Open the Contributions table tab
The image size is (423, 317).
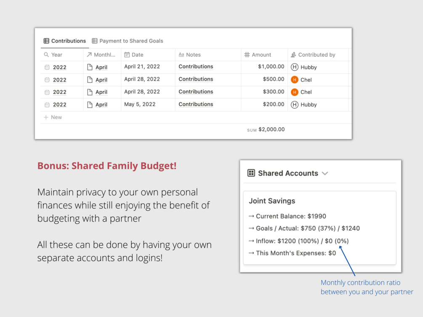click(x=65, y=41)
